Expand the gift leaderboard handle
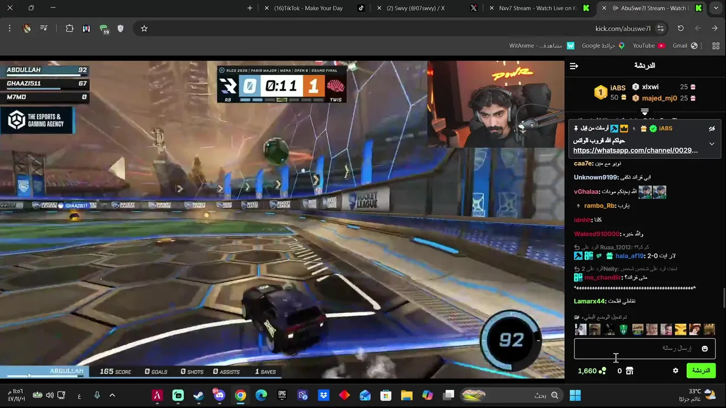The image size is (726, 408). point(644,112)
